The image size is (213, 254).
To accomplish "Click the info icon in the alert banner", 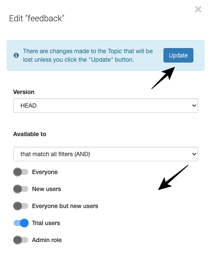I will [x=16, y=55].
